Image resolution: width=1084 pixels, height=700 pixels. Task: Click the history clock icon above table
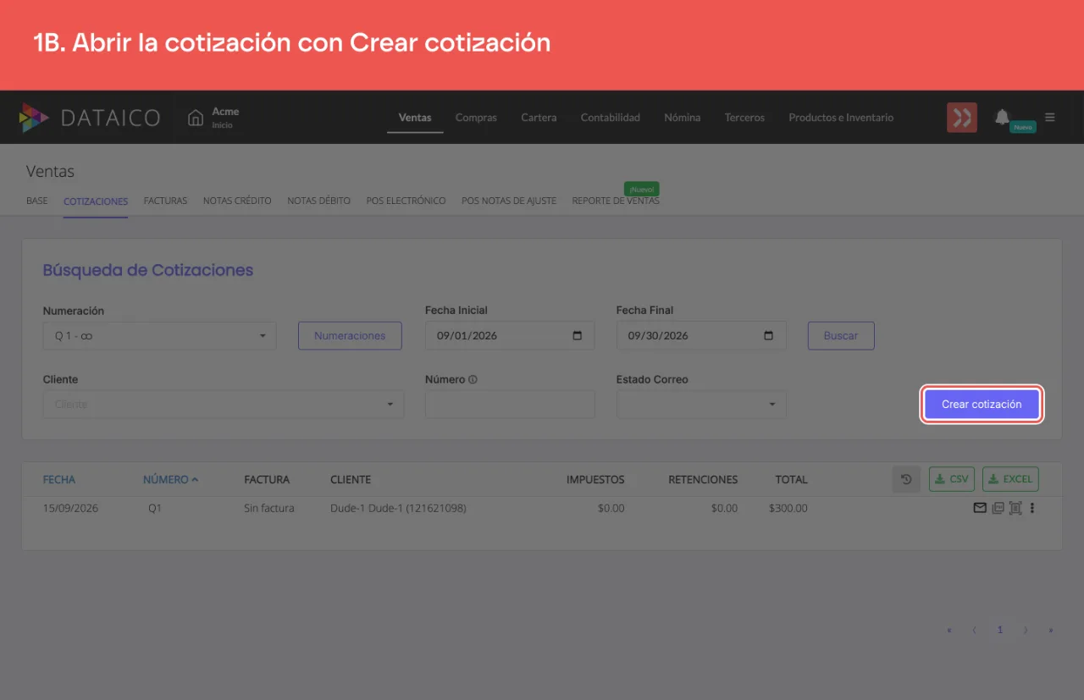click(x=906, y=479)
